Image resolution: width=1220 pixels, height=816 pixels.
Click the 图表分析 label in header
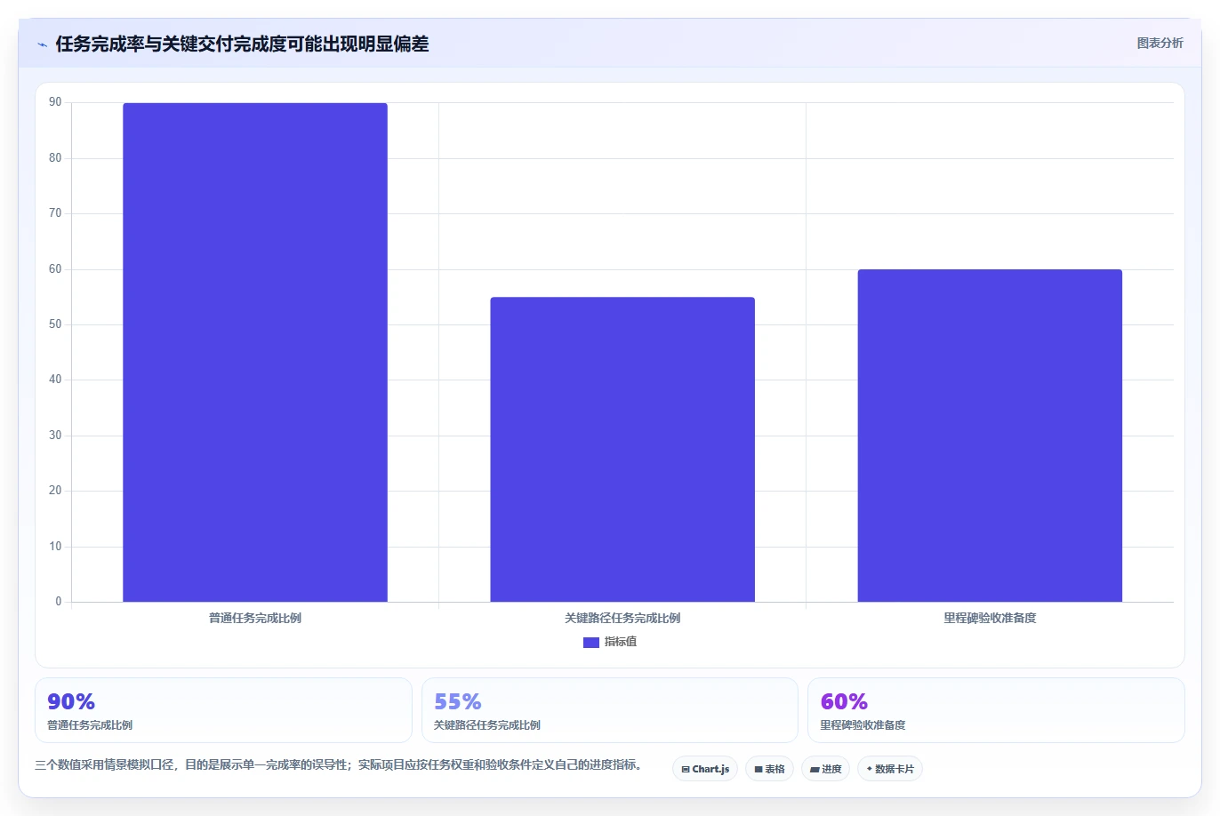[x=1160, y=43]
